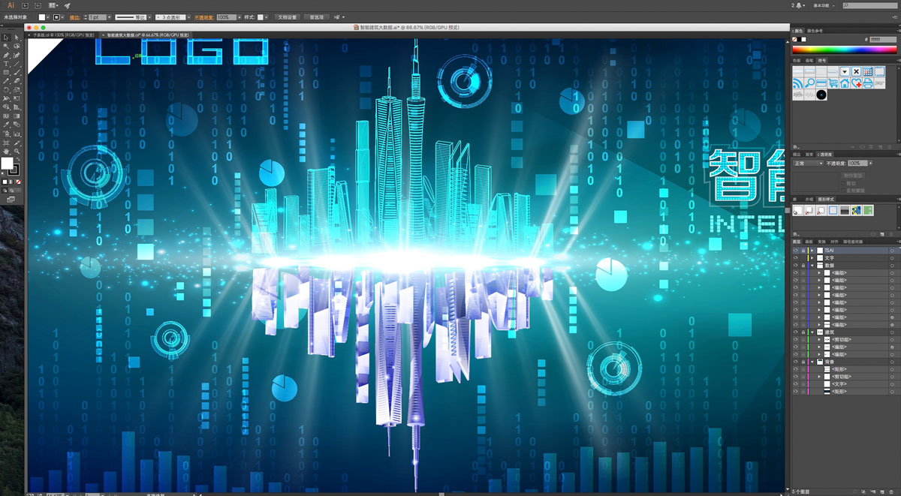The height and width of the screenshot is (496, 901).
Task: Enable the 剪切 checkbox in Transparency panel
Action: [843, 183]
